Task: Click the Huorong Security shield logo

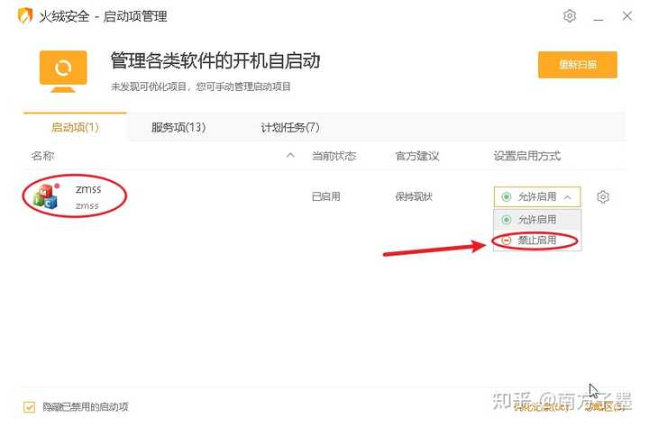Action: pos(25,16)
